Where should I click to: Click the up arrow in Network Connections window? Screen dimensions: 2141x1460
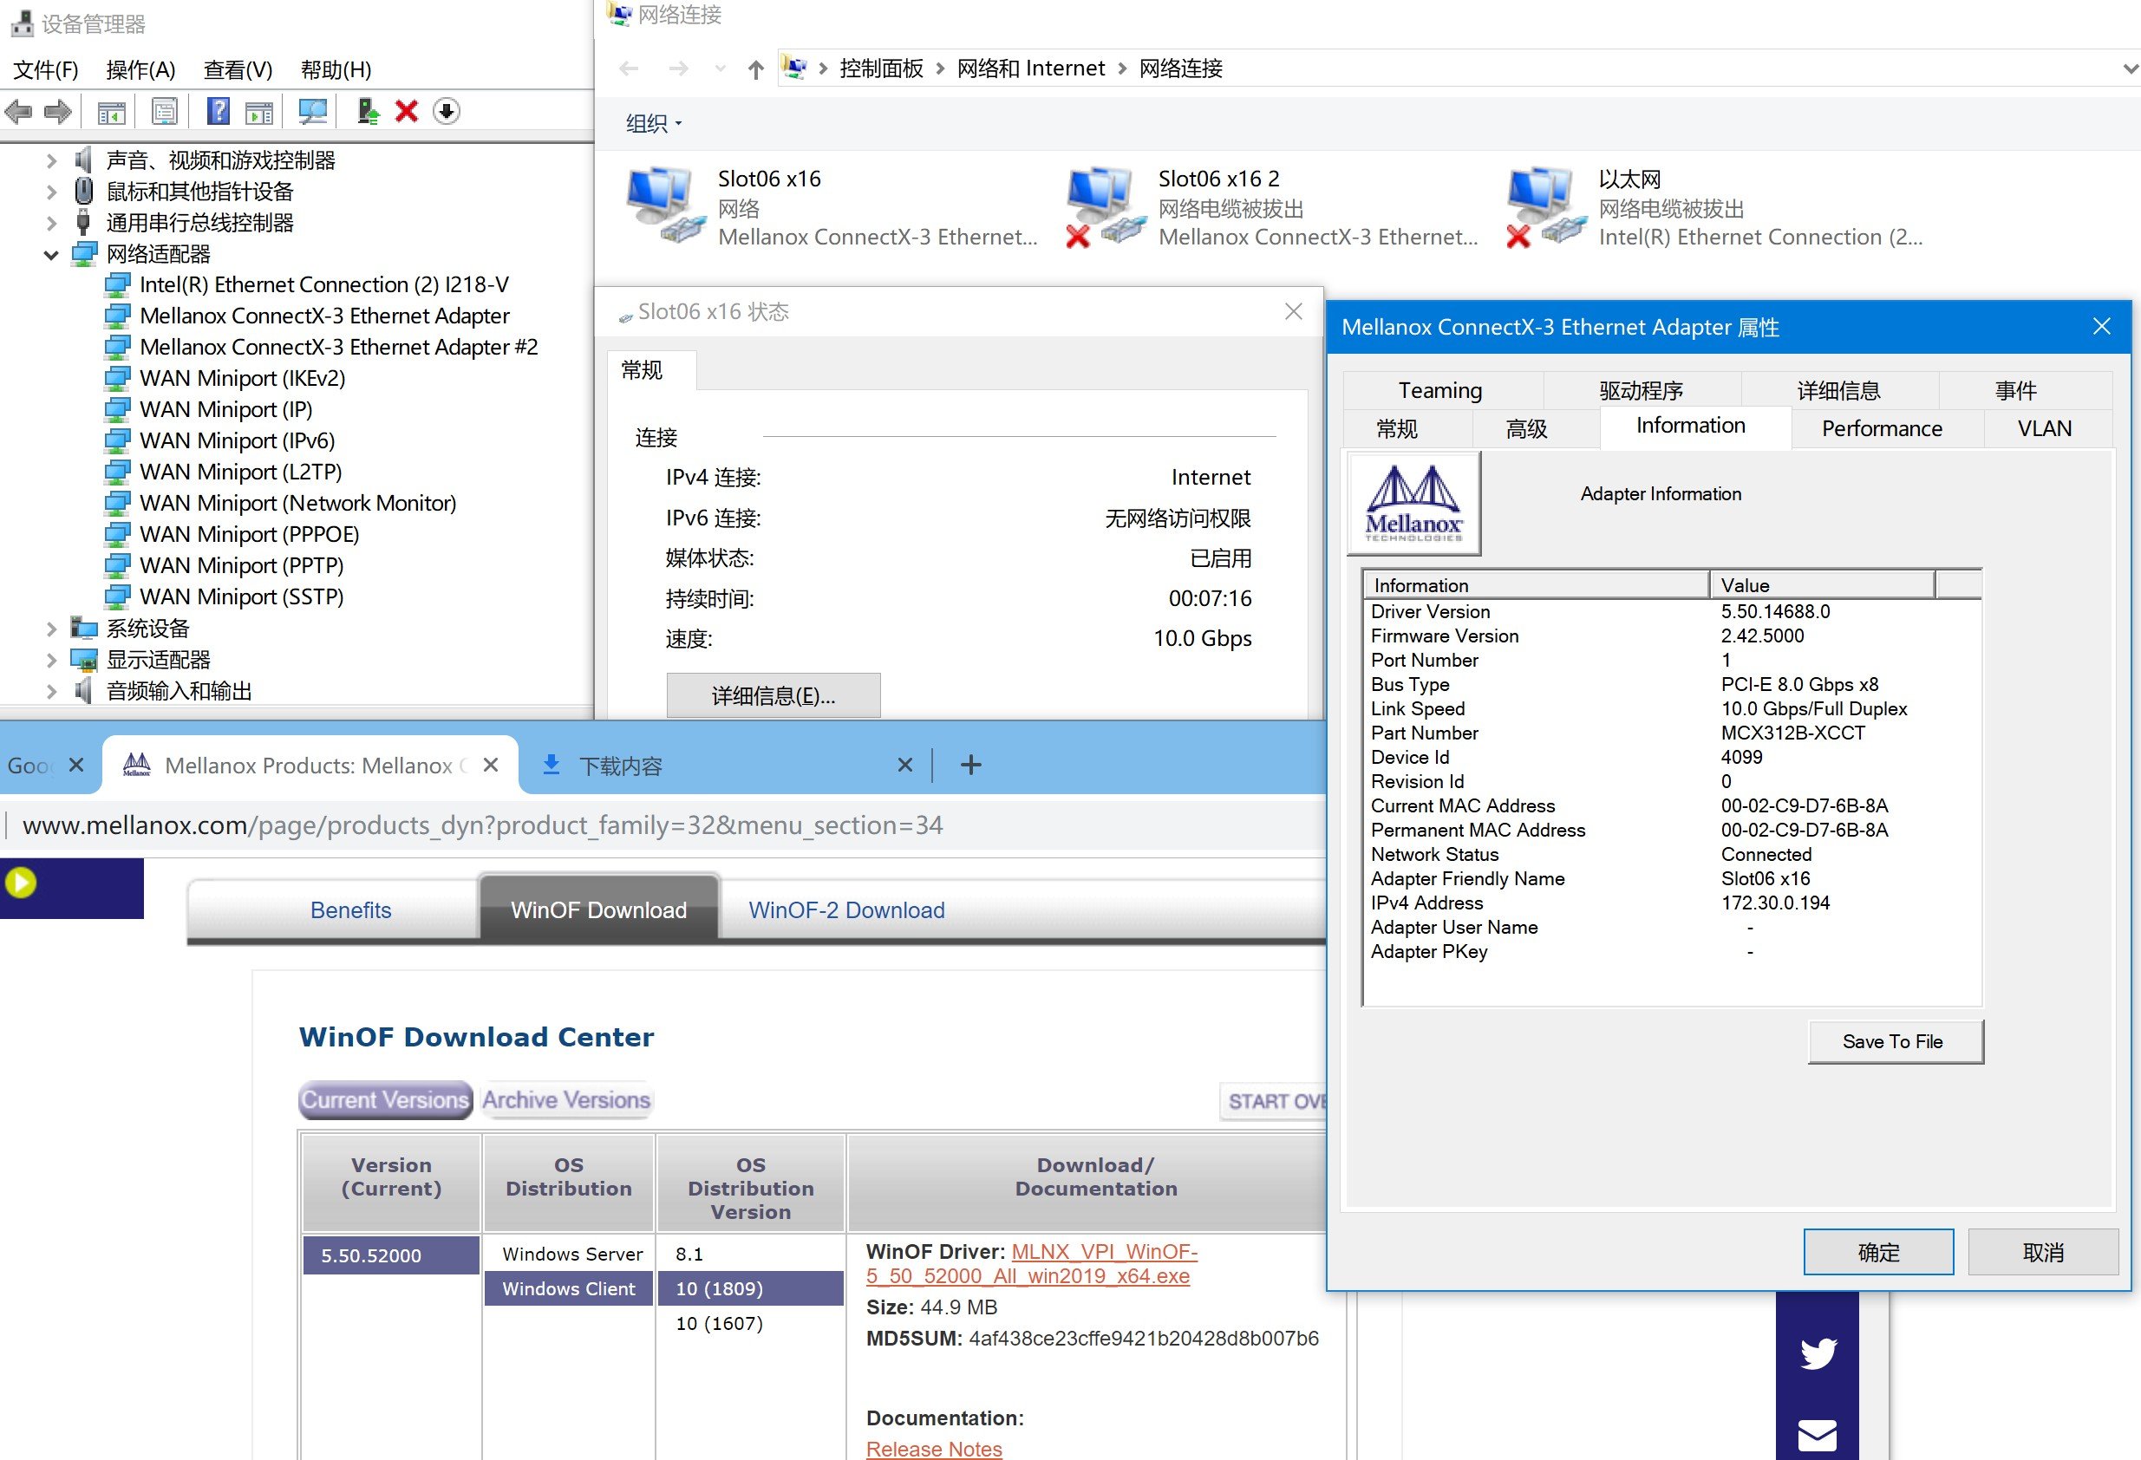coord(755,69)
